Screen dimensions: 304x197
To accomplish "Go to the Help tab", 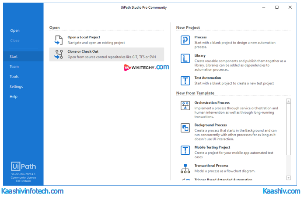I will click(x=14, y=97).
